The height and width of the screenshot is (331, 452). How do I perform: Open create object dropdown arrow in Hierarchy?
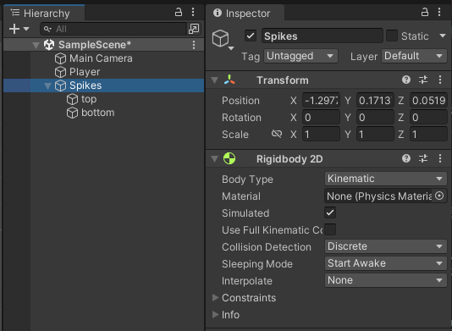point(26,29)
